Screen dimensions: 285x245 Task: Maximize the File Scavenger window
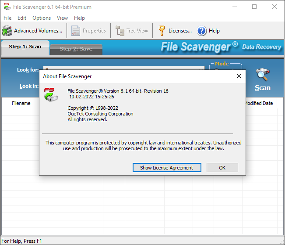tap(254, 7)
